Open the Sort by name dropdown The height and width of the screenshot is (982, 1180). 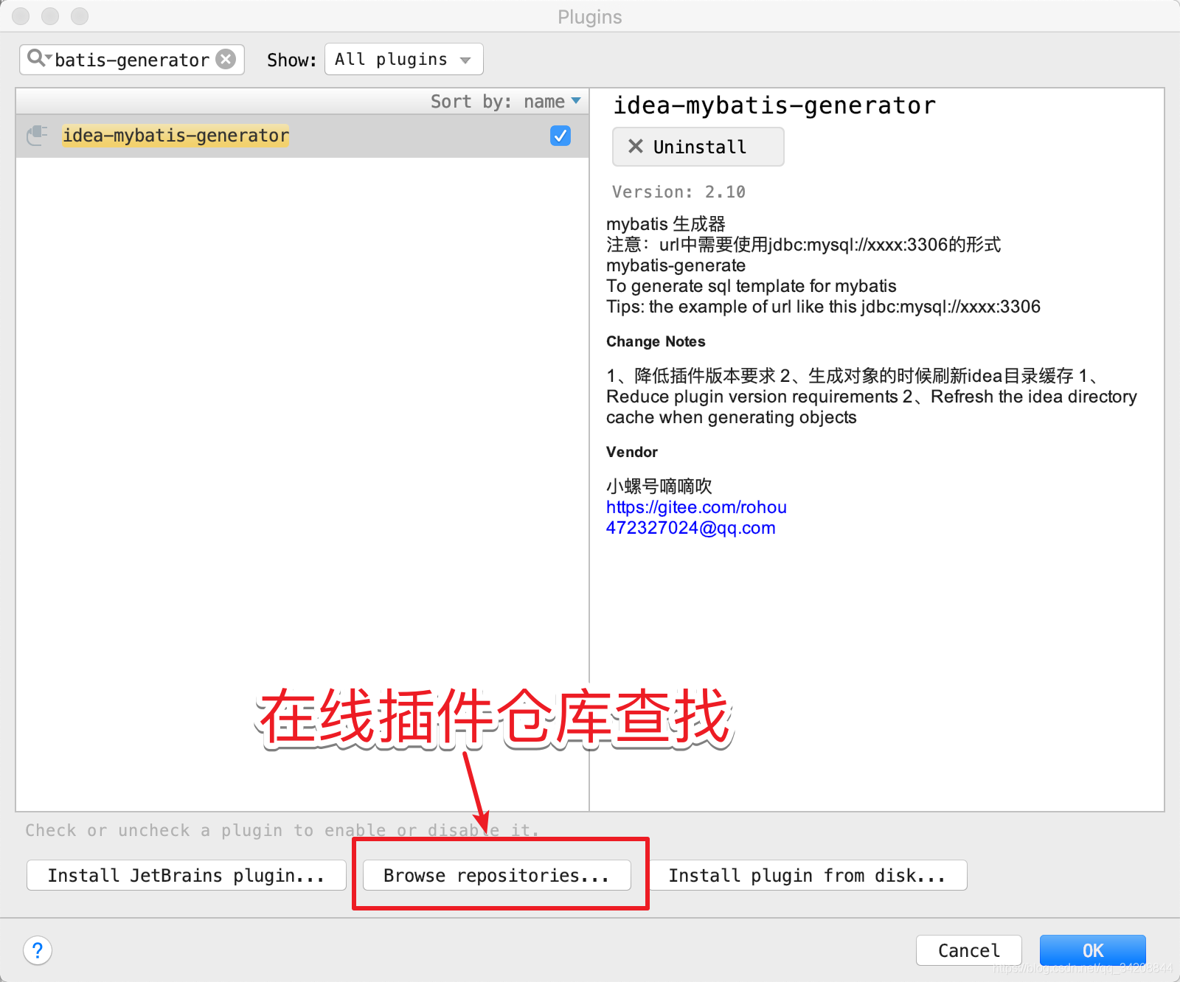pos(505,102)
